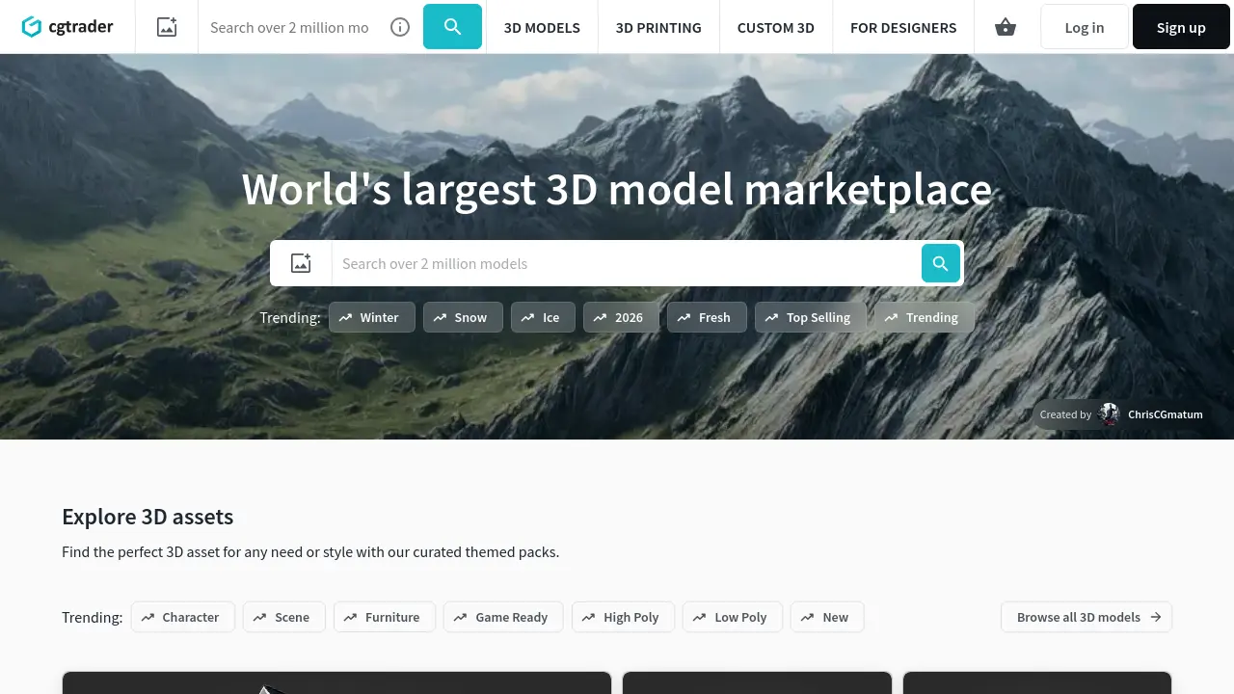This screenshot has width=1234, height=694.
Task: Pick the Low Poly asset tag
Action: (x=731, y=617)
